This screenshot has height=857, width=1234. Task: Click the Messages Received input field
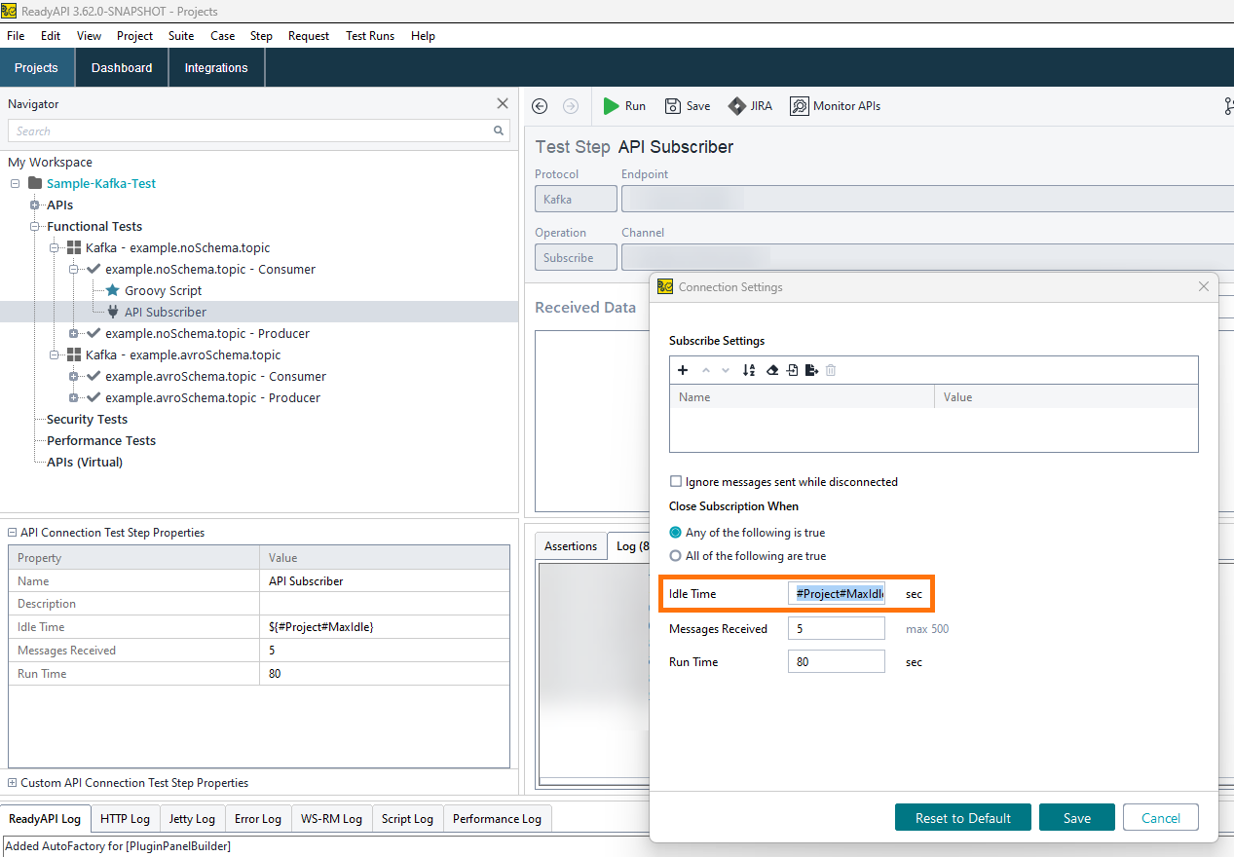(836, 629)
